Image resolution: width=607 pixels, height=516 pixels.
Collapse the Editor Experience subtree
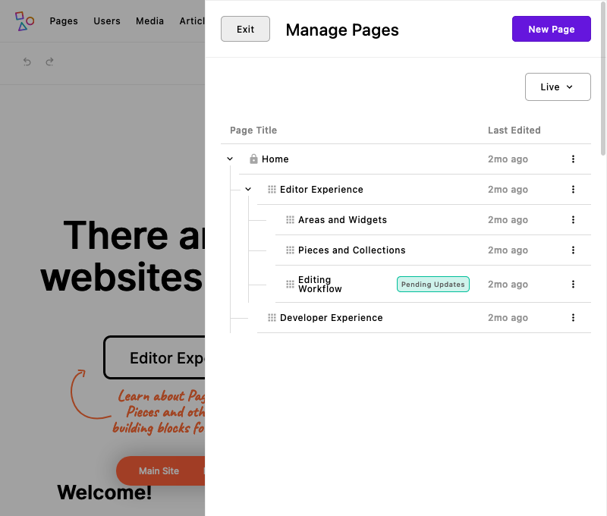click(248, 189)
